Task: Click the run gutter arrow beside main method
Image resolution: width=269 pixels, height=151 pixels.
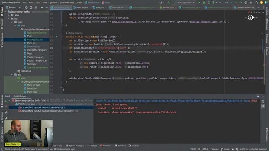Action: (56, 36)
